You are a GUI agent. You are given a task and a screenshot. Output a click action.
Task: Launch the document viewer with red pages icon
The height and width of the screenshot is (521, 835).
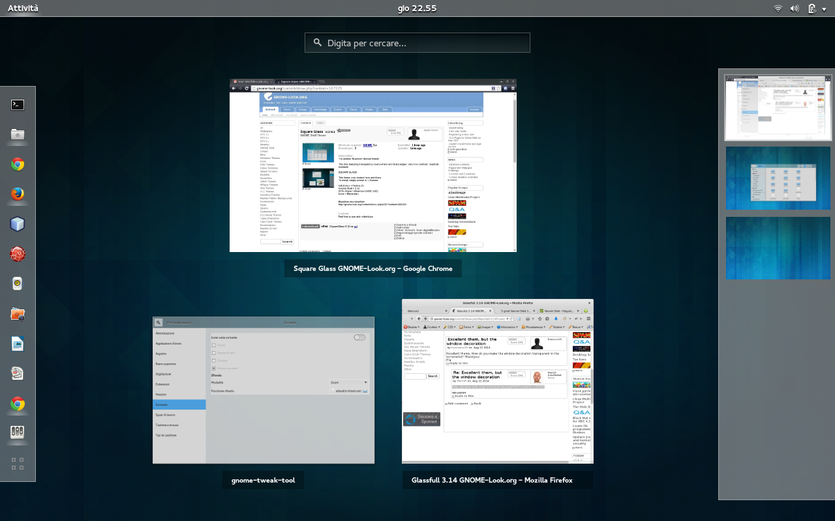click(18, 374)
